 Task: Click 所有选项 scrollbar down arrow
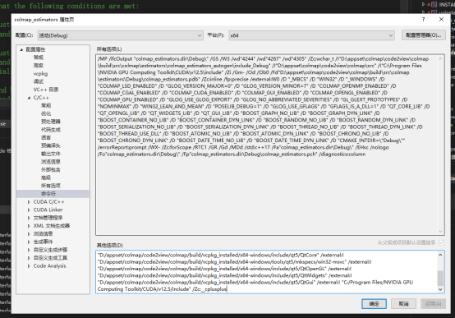click(x=440, y=232)
